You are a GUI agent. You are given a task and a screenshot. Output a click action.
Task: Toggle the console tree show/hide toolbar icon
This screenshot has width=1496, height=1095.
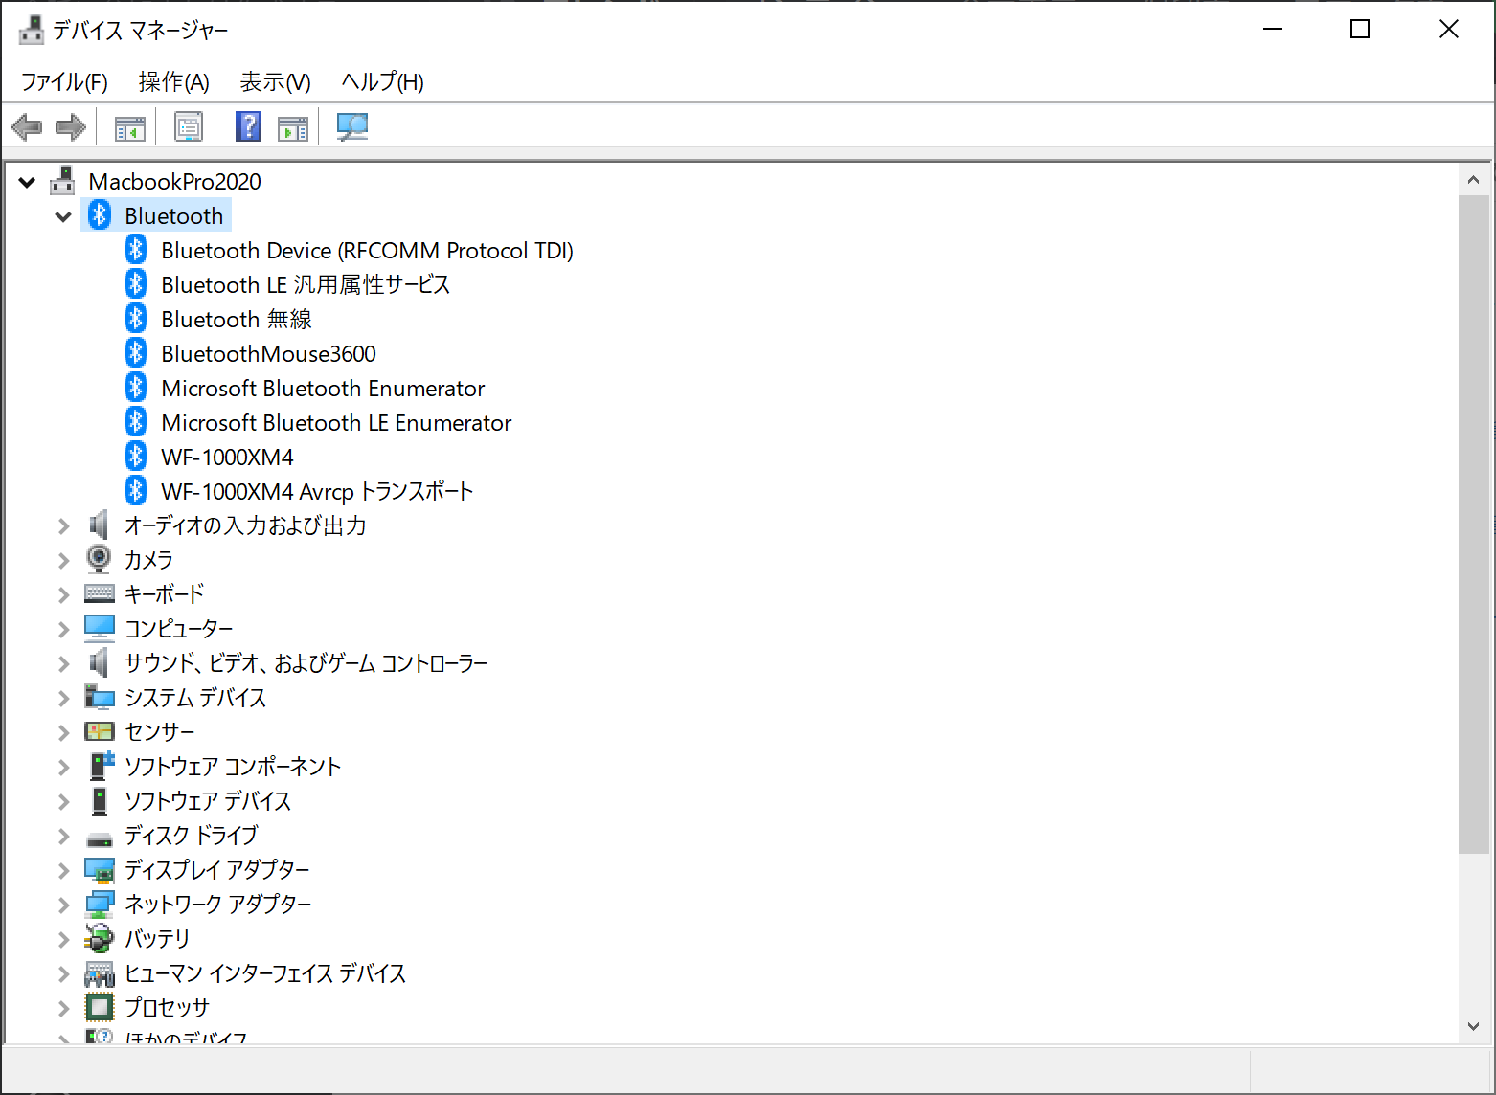[x=130, y=127]
